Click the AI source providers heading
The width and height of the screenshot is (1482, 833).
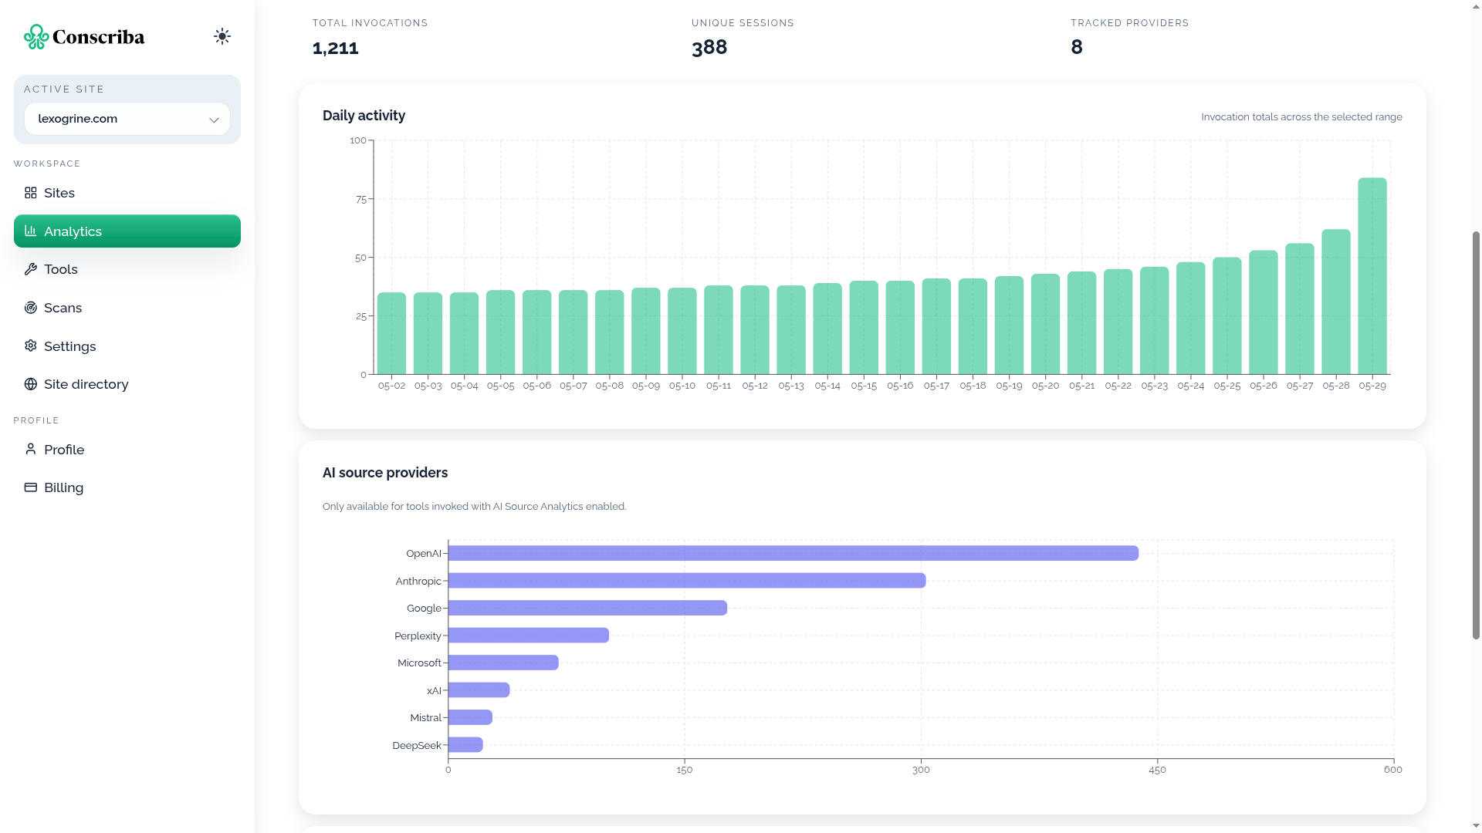(385, 473)
